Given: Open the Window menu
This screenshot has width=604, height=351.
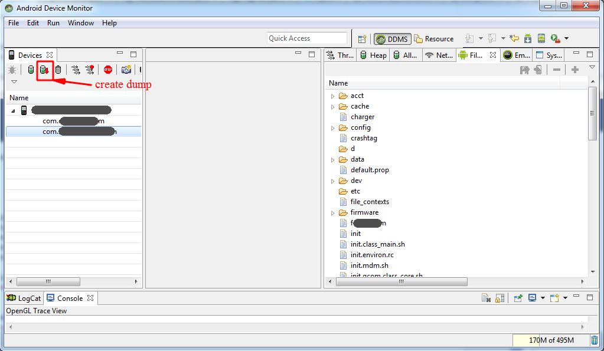Looking at the screenshot, I should (x=80, y=23).
